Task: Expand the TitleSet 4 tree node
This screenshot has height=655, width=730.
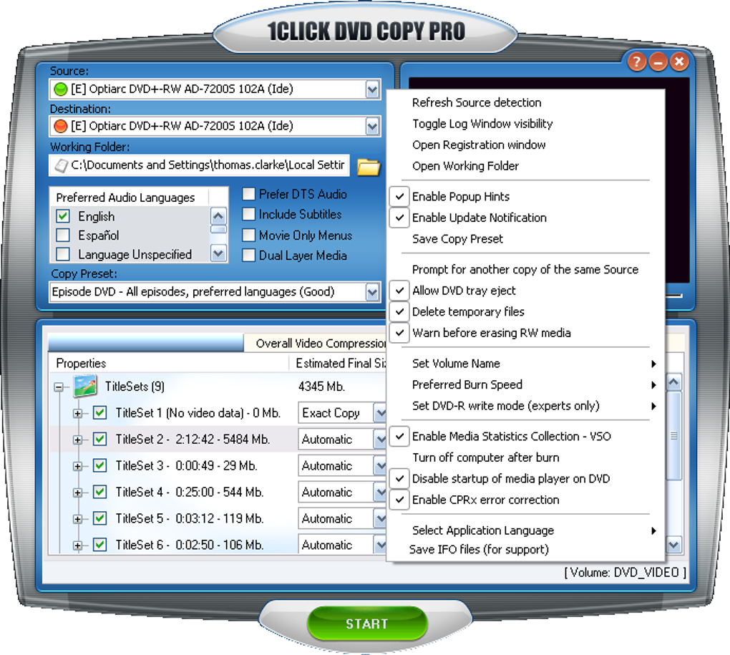Action: coord(78,493)
